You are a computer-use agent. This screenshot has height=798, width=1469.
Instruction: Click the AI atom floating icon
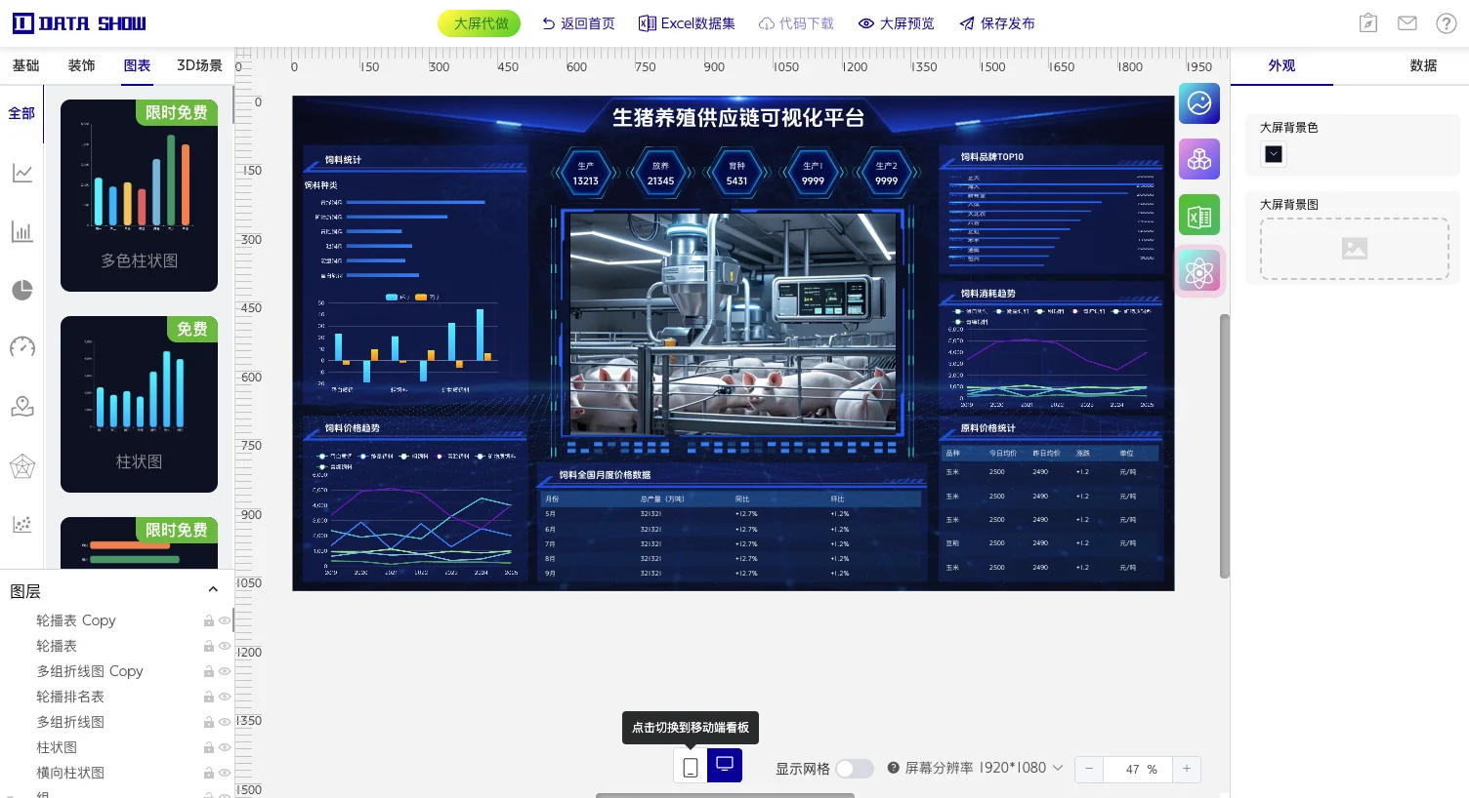click(1199, 271)
